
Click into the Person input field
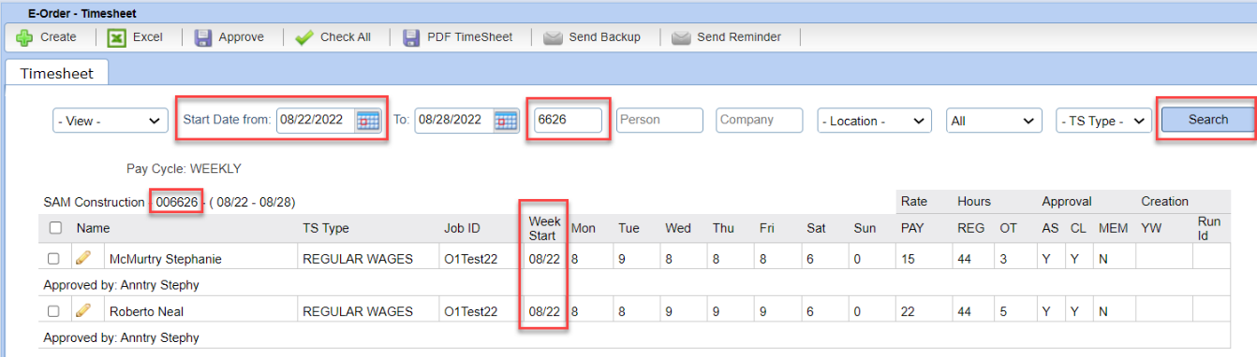point(659,120)
